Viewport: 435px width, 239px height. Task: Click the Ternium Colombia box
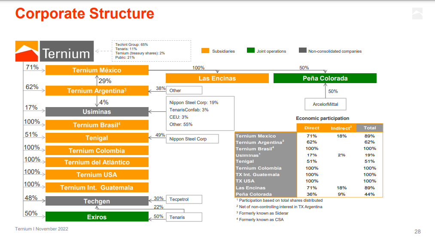click(97, 151)
